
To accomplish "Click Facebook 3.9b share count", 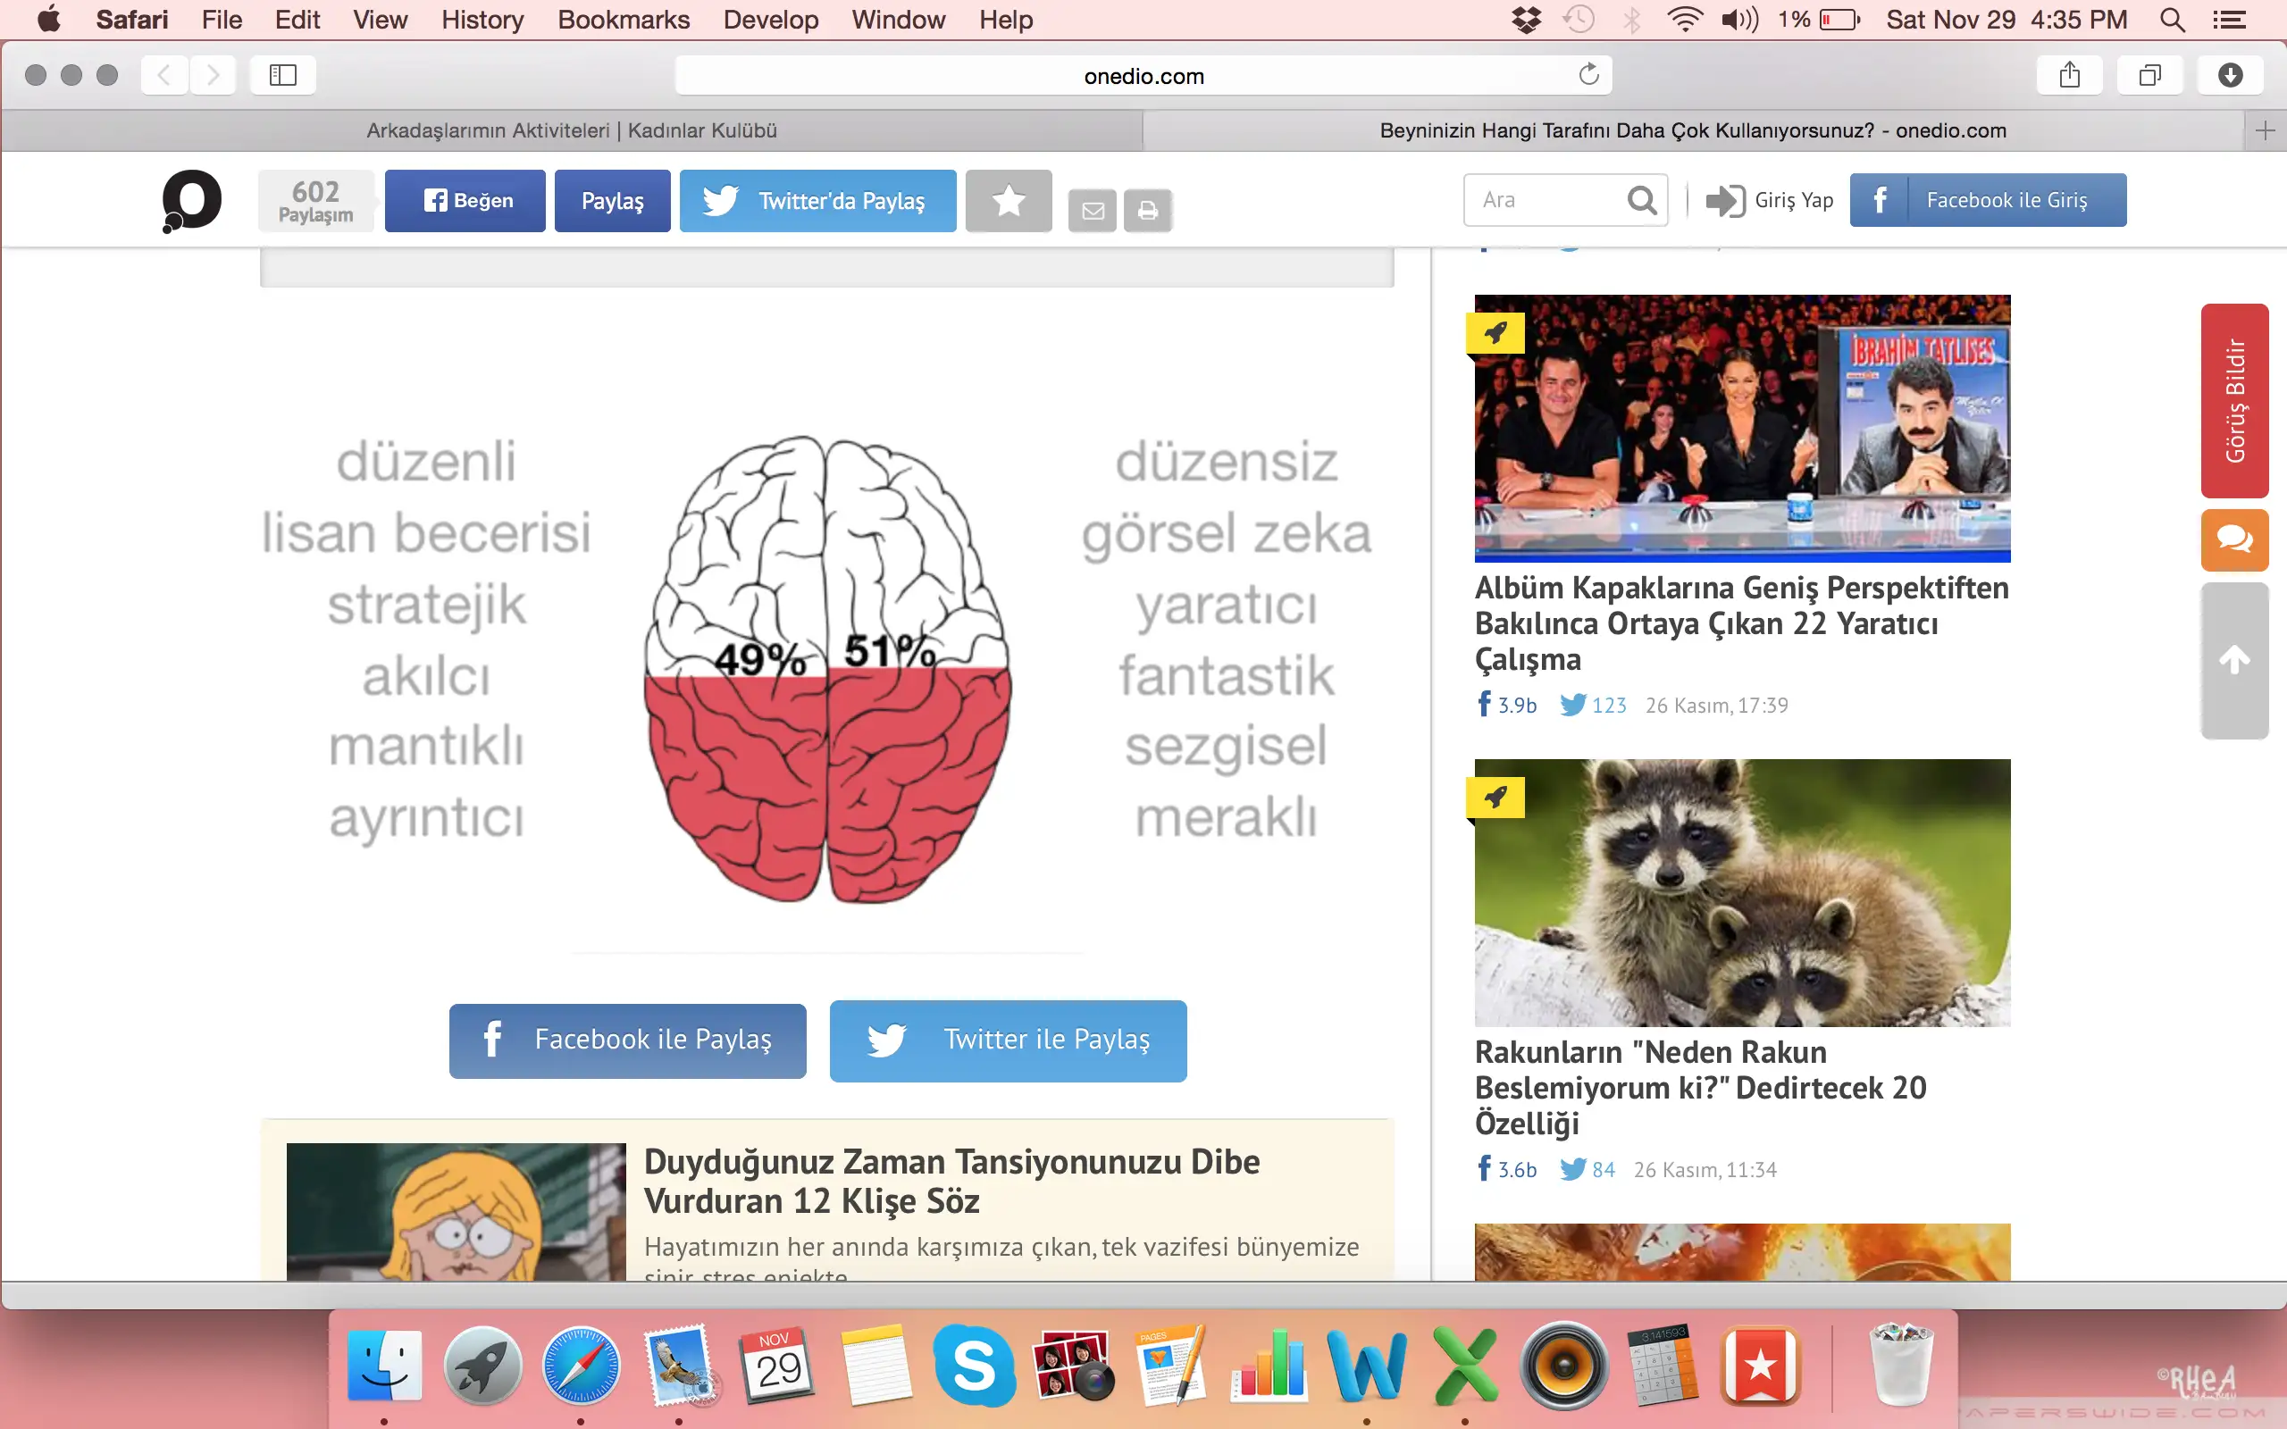I will (x=1506, y=705).
